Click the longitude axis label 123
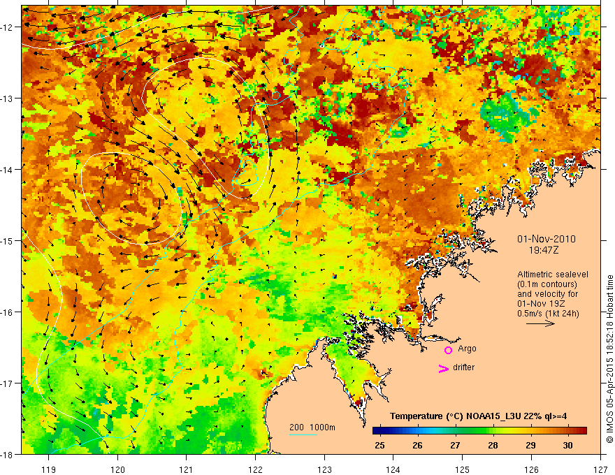The image size is (615, 475). [324, 469]
